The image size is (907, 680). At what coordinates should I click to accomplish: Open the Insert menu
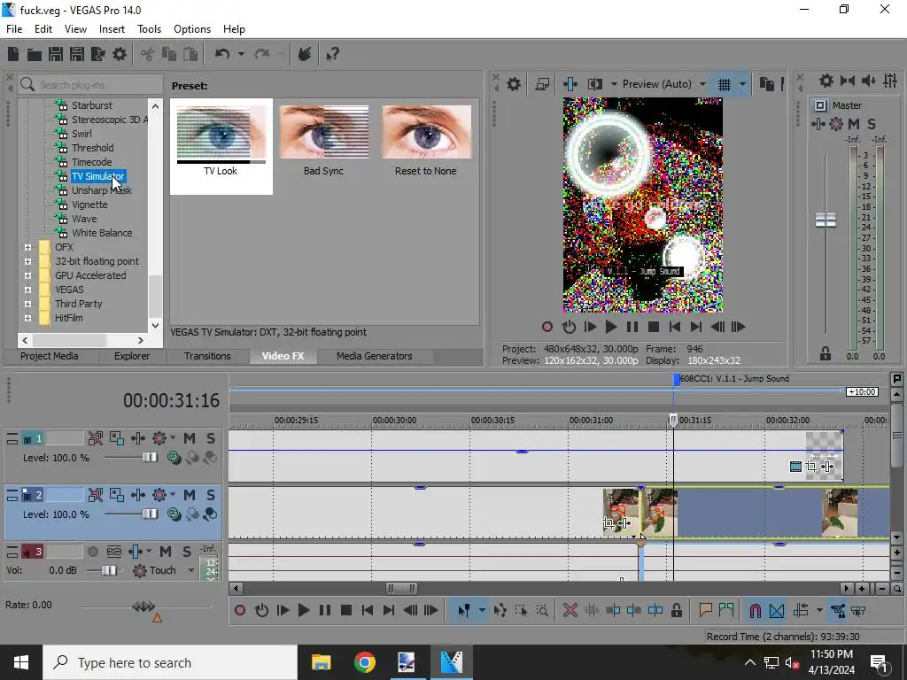(x=112, y=29)
